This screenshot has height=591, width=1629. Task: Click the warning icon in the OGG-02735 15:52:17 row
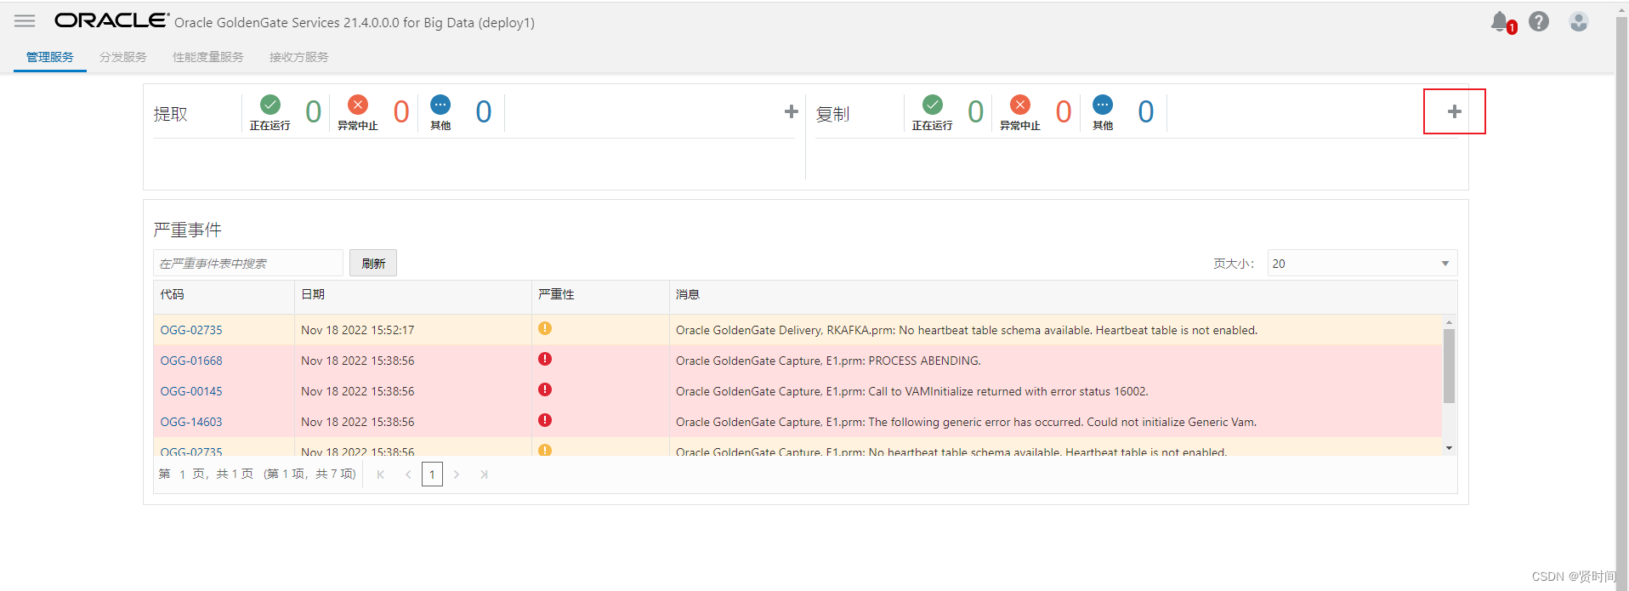tap(545, 328)
